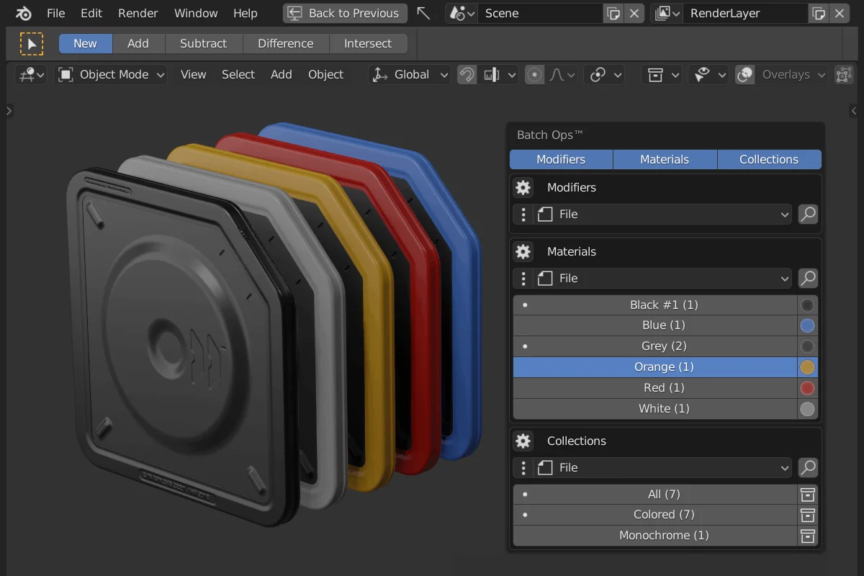The height and width of the screenshot is (576, 864).
Task: Click the Blender logo in the top bar
Action: (22, 13)
